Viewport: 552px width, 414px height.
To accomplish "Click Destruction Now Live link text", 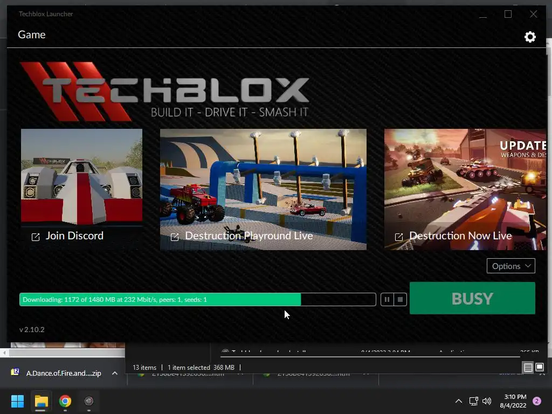I will tap(460, 236).
